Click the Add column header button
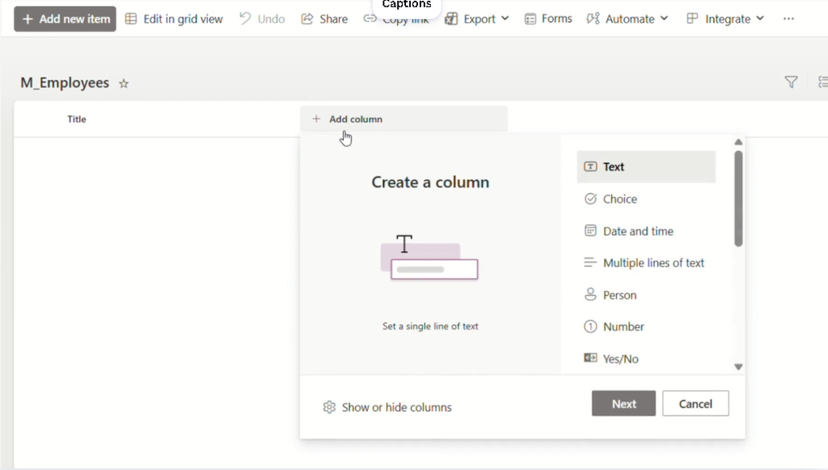Image resolution: width=828 pixels, height=470 pixels. (x=404, y=120)
